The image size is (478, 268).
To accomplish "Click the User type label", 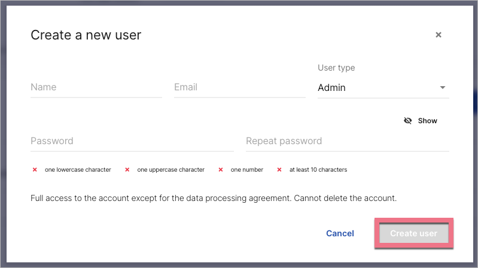I will tap(336, 68).
